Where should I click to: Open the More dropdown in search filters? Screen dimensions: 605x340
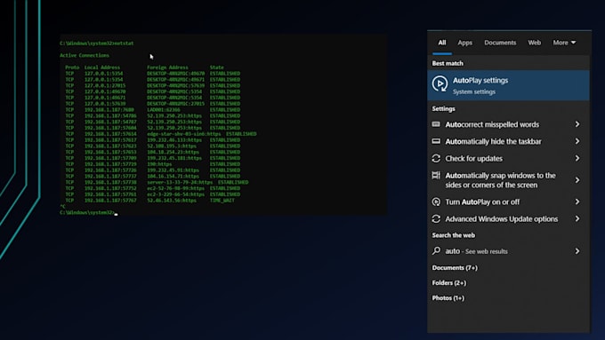click(x=564, y=43)
